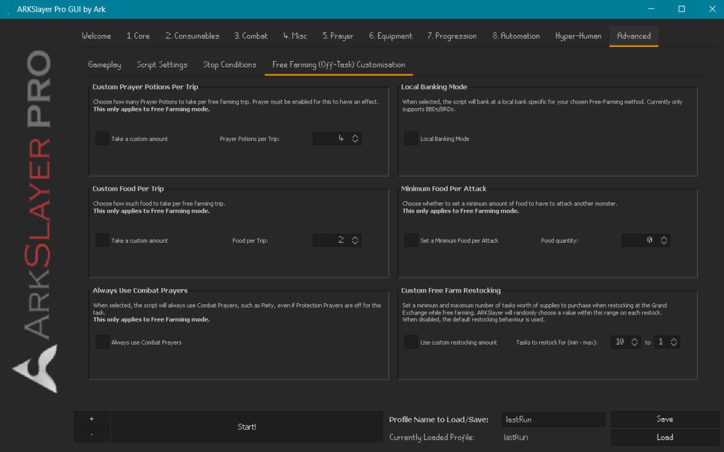Close the ARKSlayer Pro window
The width and height of the screenshot is (724, 452).
[x=712, y=9]
